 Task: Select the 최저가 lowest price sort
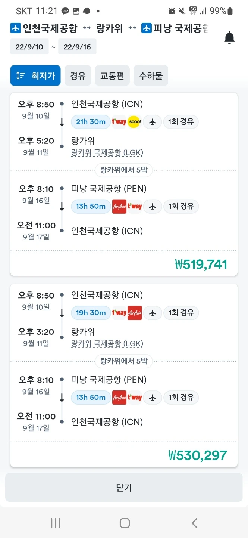tap(35, 76)
